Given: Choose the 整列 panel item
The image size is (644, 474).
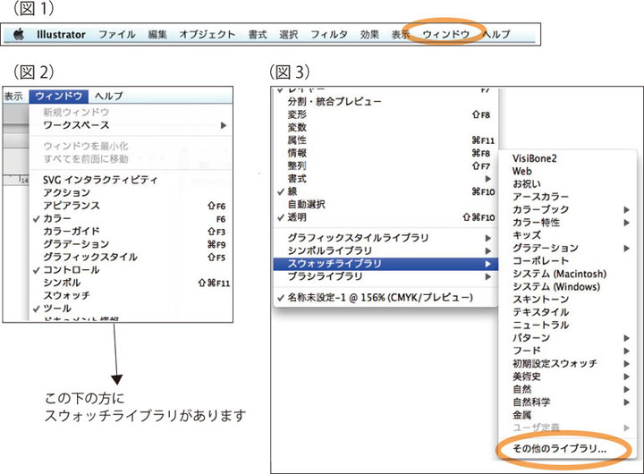Looking at the screenshot, I should point(386,166).
